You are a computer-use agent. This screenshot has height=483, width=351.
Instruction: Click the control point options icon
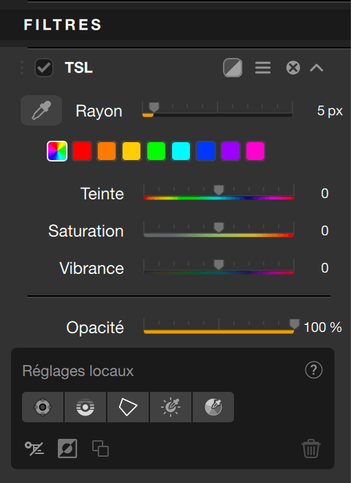[34, 448]
